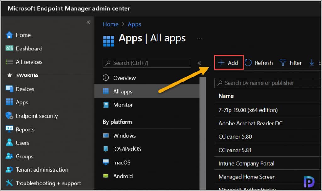Open Adobe Acrobat Reader DC app
Image resolution: width=322 pixels, height=191 pixels.
(250, 123)
